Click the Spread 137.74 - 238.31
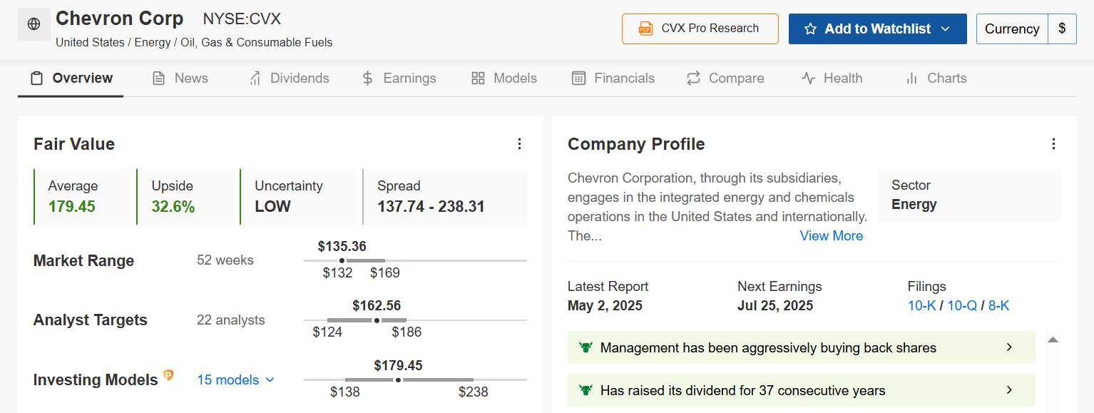Viewport: 1094px width, 413px height. [431, 207]
